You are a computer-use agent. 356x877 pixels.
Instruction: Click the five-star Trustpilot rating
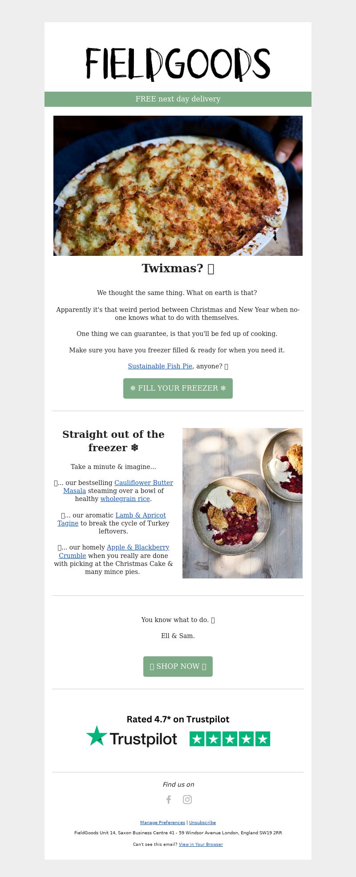pyautogui.click(x=230, y=739)
